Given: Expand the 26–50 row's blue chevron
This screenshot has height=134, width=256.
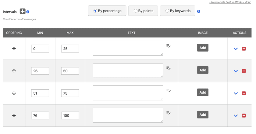Looking at the screenshot, I should pos(236,71).
